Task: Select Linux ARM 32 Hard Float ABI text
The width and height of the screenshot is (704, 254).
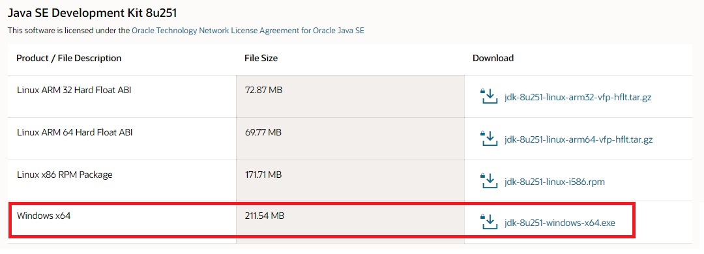Action: click(74, 90)
